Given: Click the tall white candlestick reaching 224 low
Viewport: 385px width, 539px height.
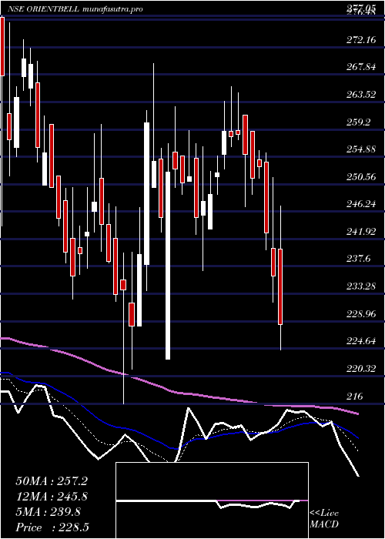Looking at the screenshot, I should point(168,266).
